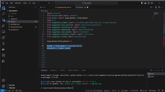This screenshot has height=92, width=165.
Task: Select bot.py in the file explorer
Action: tap(22, 21)
